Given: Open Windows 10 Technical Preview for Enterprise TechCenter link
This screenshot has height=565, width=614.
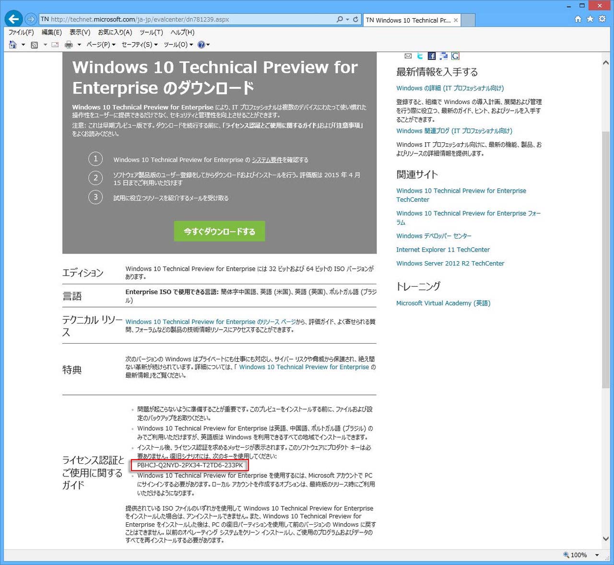Looking at the screenshot, I should pos(461,195).
